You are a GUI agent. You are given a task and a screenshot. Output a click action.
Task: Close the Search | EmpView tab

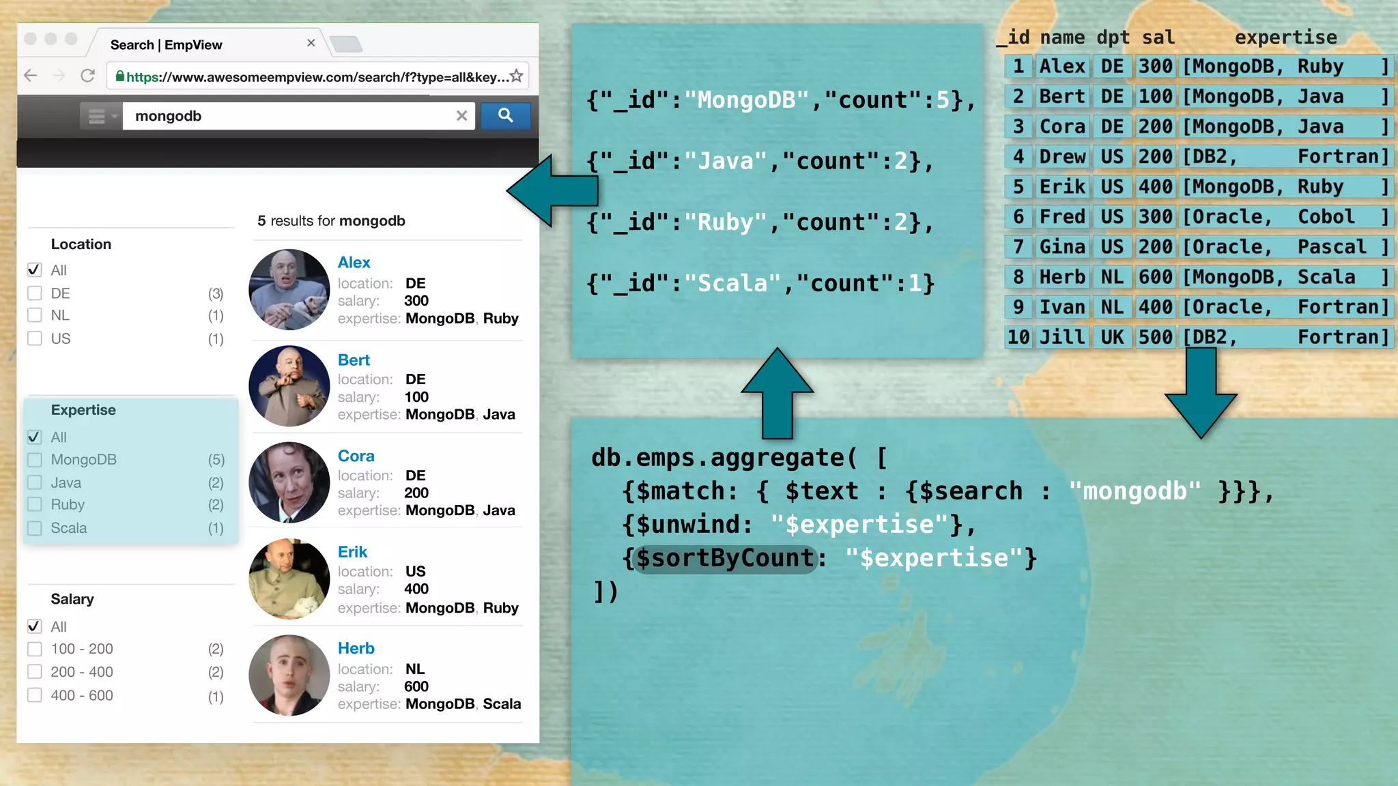click(311, 43)
